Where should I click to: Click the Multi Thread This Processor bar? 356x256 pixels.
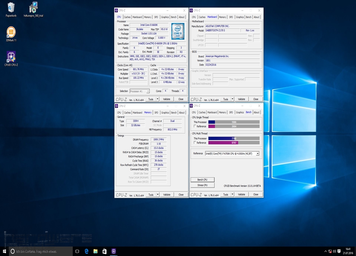pos(234,139)
